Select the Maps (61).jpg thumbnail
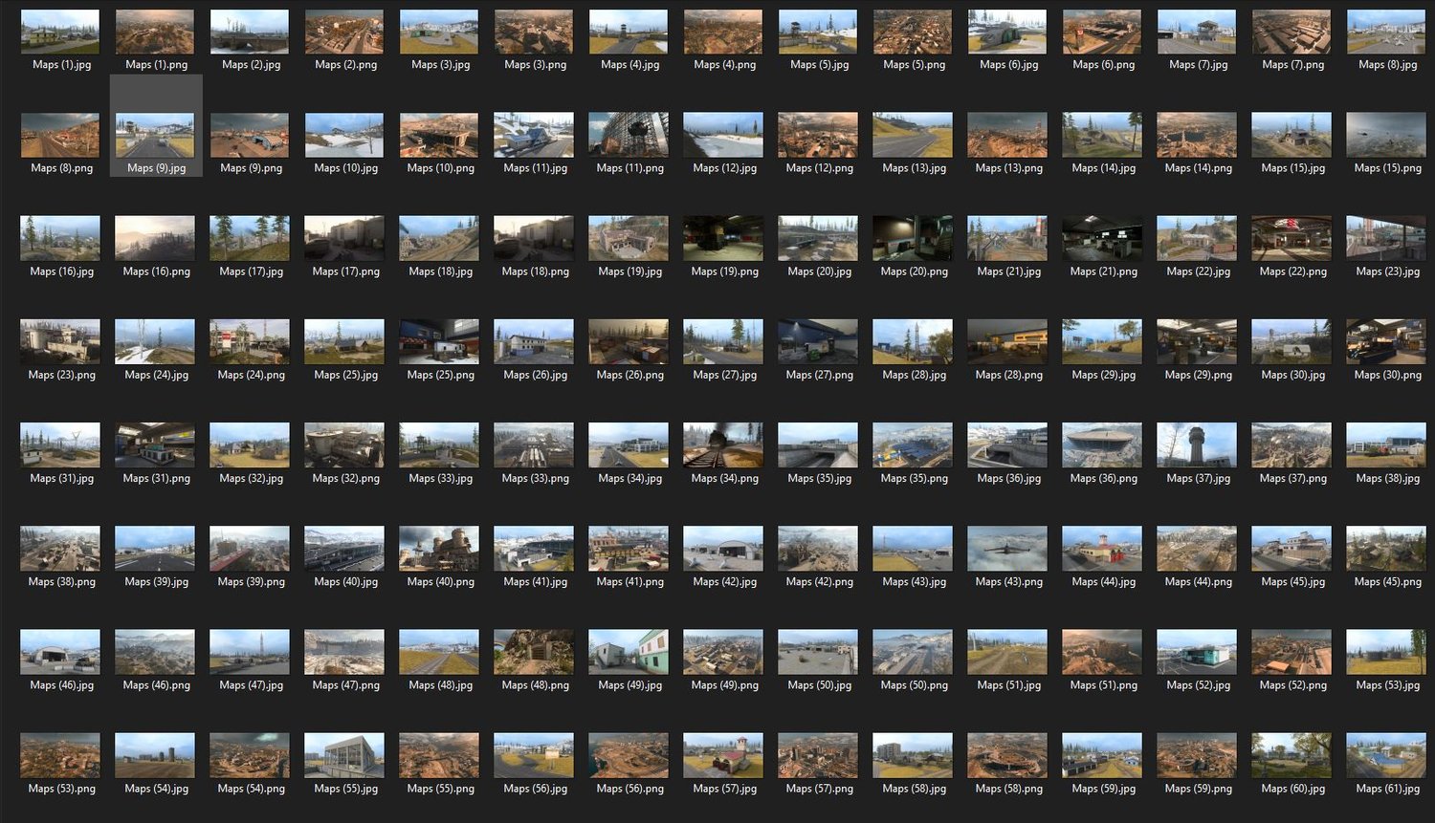This screenshot has width=1435, height=823. click(x=1386, y=755)
